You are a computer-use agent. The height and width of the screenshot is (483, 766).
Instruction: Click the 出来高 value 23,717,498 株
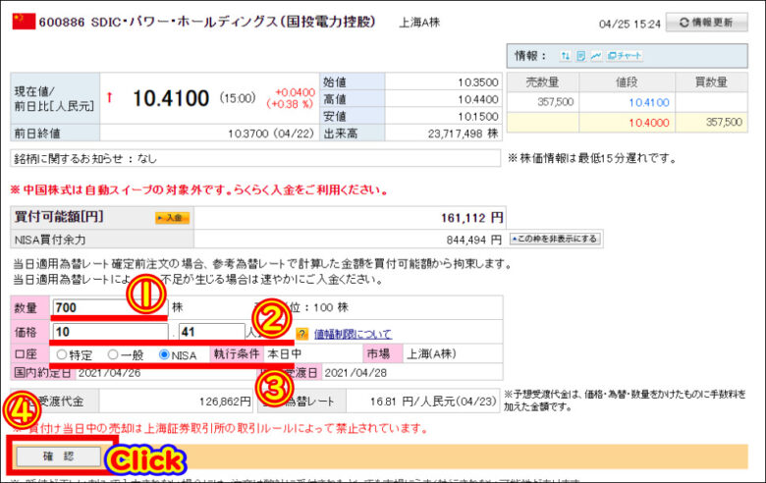463,134
